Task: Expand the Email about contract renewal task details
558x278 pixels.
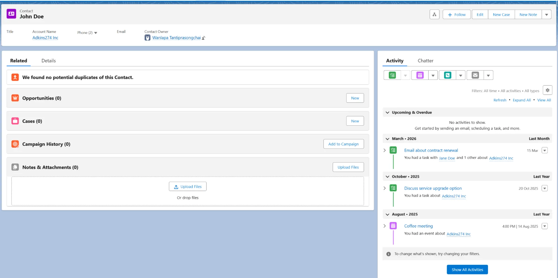Action: 385,150
